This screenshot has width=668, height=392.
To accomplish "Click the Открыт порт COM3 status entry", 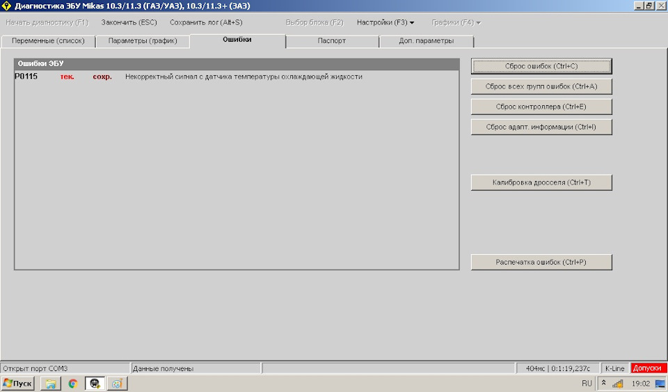I will (65, 368).
